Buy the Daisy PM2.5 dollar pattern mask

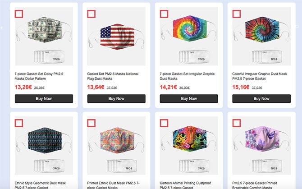click(44, 99)
